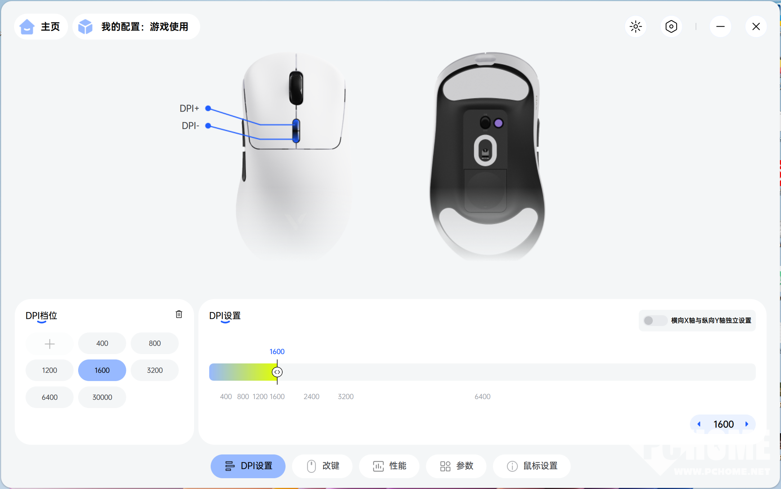
Task: Open the 参数 tab
Action: pyautogui.click(x=456, y=466)
